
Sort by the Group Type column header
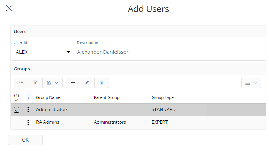point(162,97)
